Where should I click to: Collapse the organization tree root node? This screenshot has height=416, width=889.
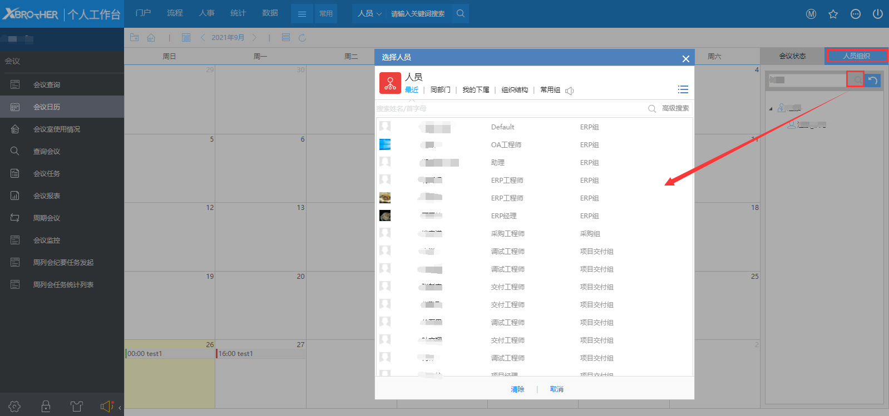(x=771, y=109)
